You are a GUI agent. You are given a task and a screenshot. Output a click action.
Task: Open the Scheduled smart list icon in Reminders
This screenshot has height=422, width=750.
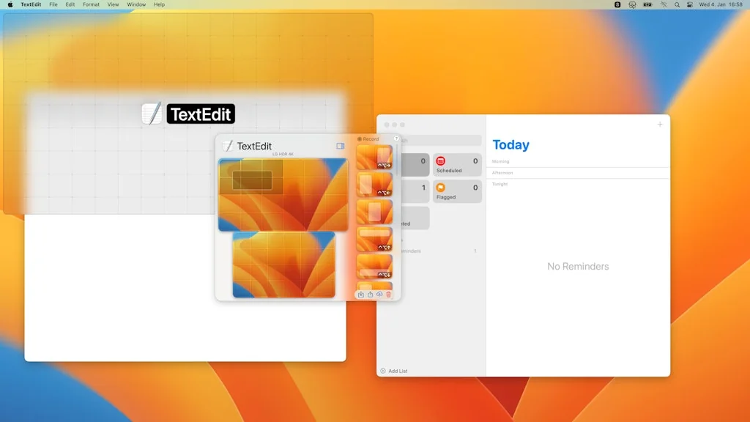coord(440,160)
